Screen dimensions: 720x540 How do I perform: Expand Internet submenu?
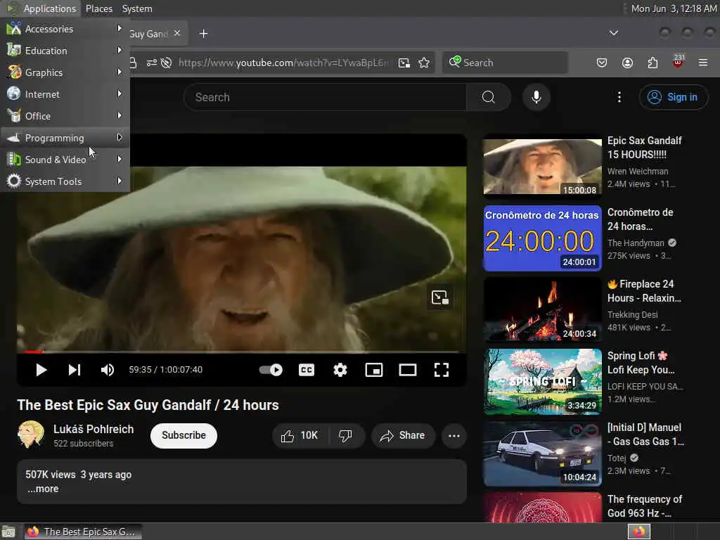tap(65, 94)
